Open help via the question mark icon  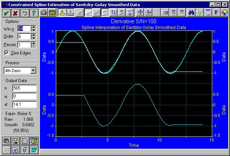tap(34, 13)
